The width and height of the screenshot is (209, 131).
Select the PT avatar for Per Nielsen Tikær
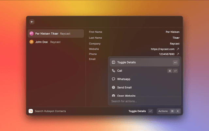coord(31,33)
